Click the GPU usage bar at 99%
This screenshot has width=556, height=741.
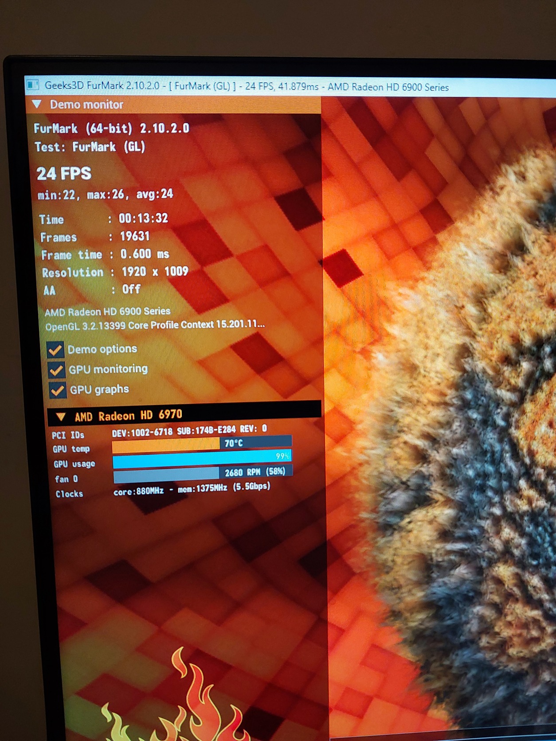[x=202, y=459]
